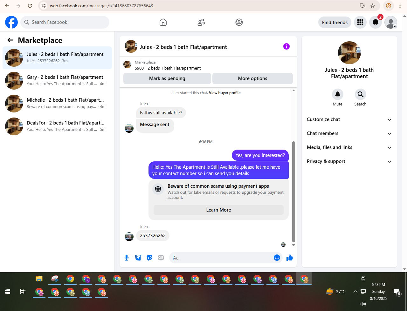Click the Search Facebook field
407x311 pixels.
65,22
